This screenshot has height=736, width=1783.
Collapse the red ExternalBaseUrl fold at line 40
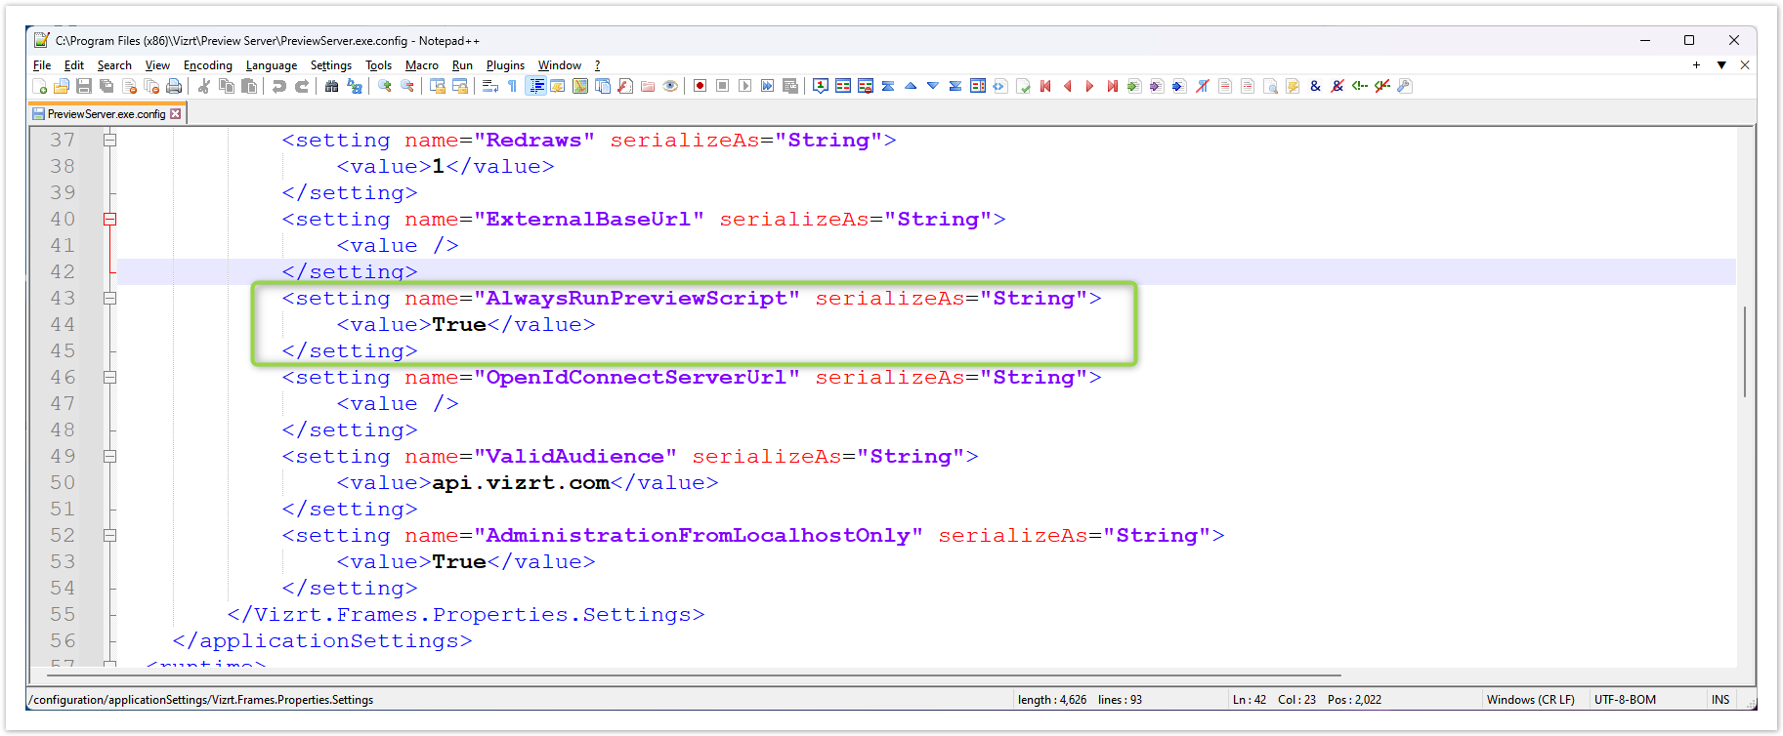click(110, 219)
